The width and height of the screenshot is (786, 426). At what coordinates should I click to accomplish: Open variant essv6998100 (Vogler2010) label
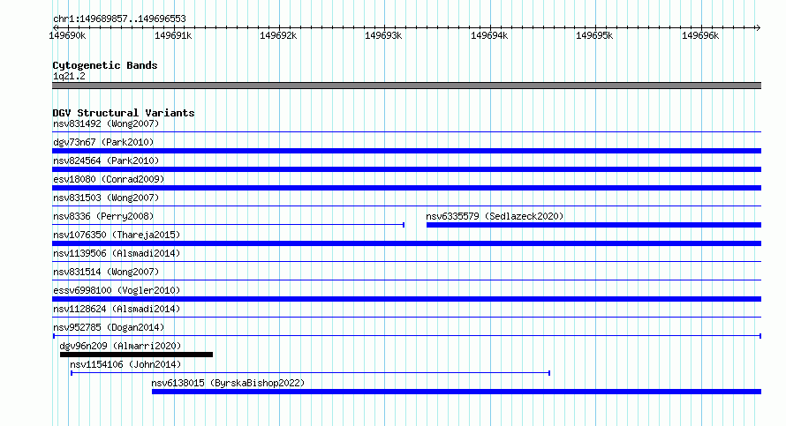tap(117, 290)
